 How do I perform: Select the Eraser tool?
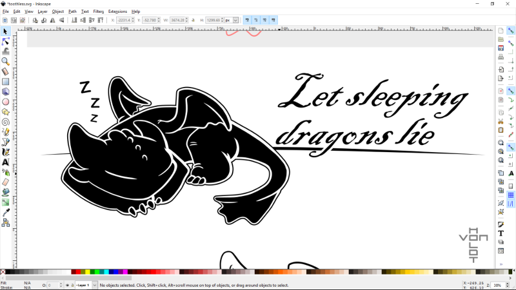pyautogui.click(x=5, y=182)
